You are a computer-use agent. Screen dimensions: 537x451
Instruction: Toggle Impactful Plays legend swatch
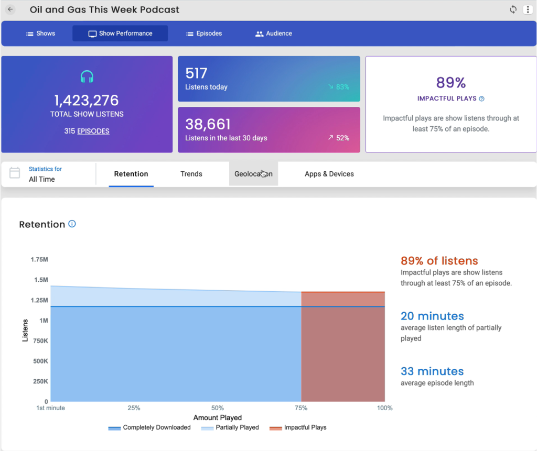(x=276, y=428)
